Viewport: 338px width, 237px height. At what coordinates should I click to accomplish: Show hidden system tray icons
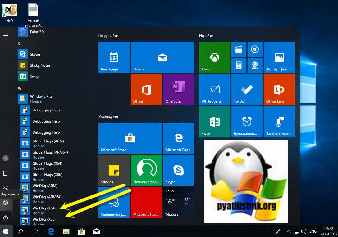pos(289,231)
